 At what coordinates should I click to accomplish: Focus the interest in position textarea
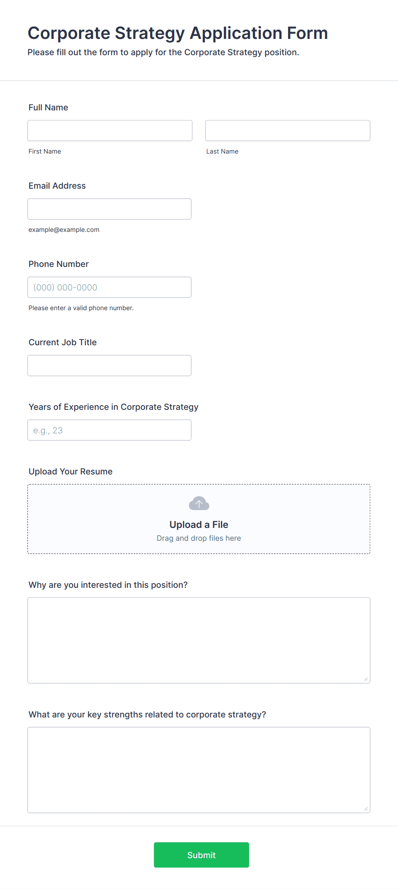click(x=199, y=640)
